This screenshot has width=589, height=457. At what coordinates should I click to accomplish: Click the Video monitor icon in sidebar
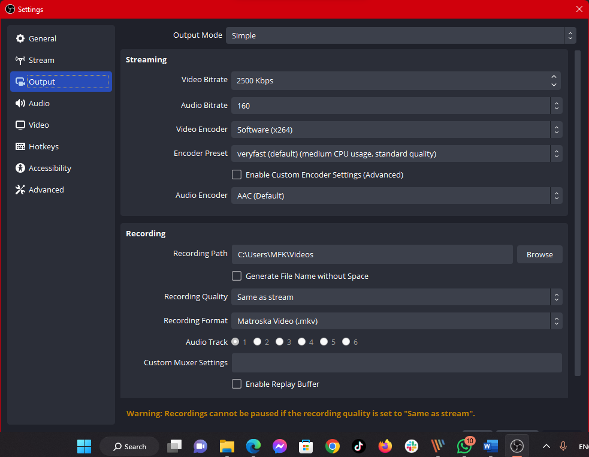[x=20, y=125]
